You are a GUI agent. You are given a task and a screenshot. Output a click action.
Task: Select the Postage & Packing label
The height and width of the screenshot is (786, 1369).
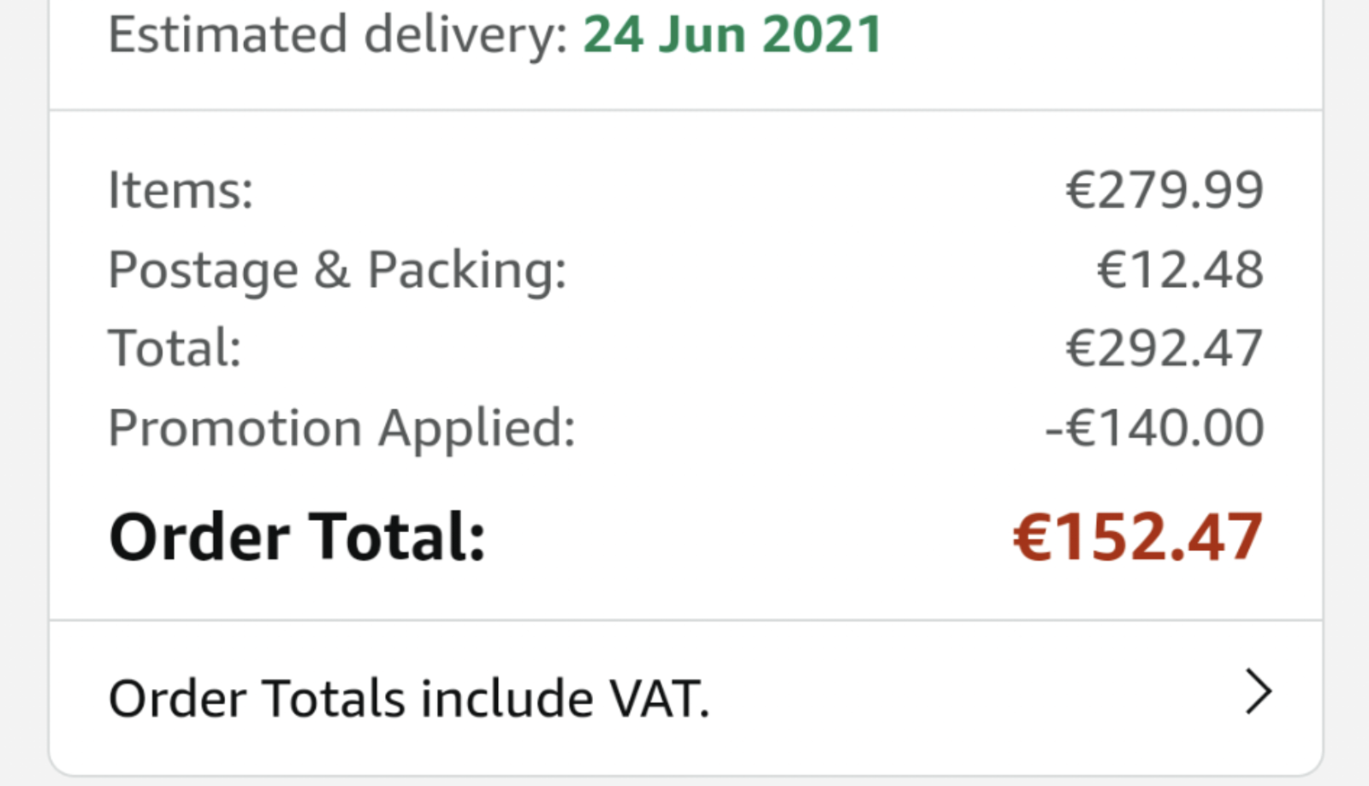(338, 270)
